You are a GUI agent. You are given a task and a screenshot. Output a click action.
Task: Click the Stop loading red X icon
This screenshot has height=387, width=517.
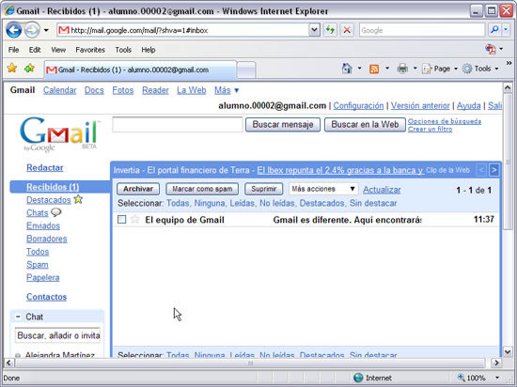347,30
